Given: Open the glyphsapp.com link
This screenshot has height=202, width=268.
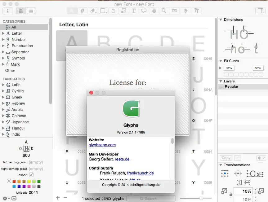Looking at the screenshot, I should pyautogui.click(x=102, y=145).
